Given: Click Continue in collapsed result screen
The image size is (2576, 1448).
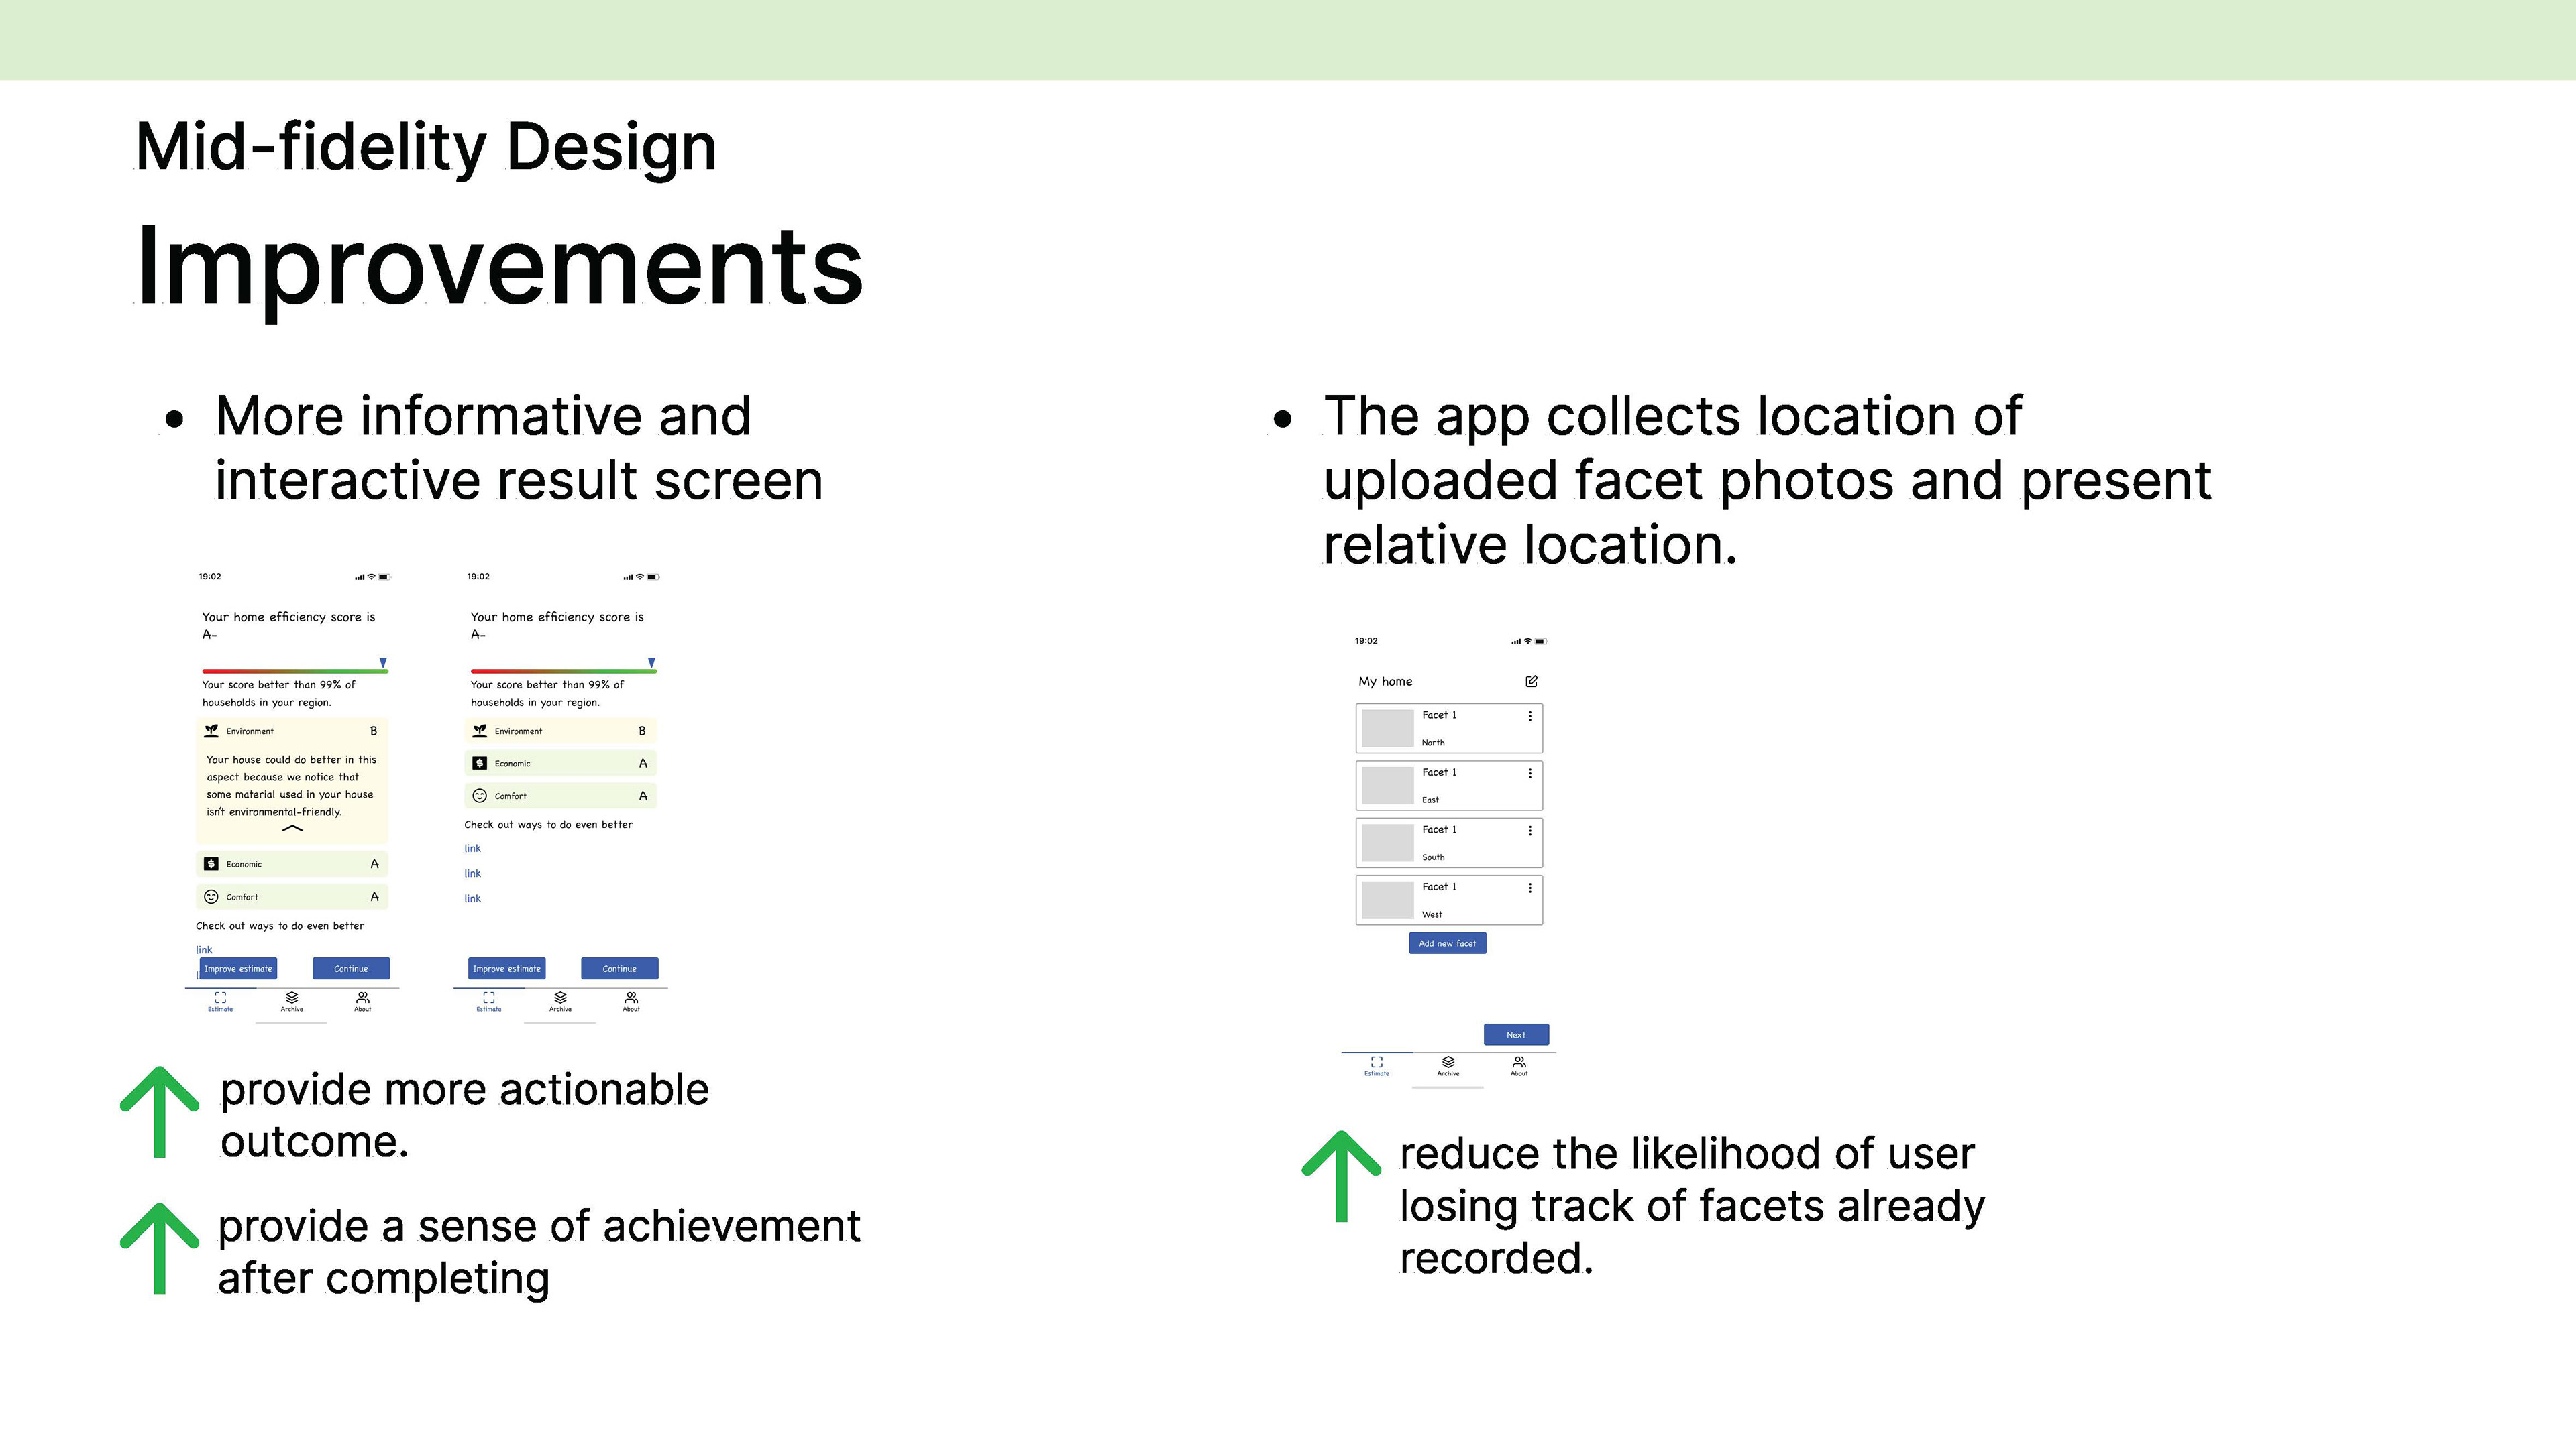Looking at the screenshot, I should (x=620, y=968).
